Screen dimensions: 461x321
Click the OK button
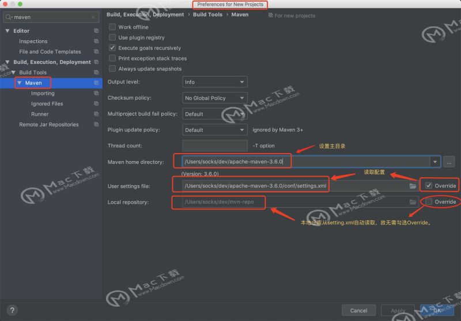pos(437,310)
